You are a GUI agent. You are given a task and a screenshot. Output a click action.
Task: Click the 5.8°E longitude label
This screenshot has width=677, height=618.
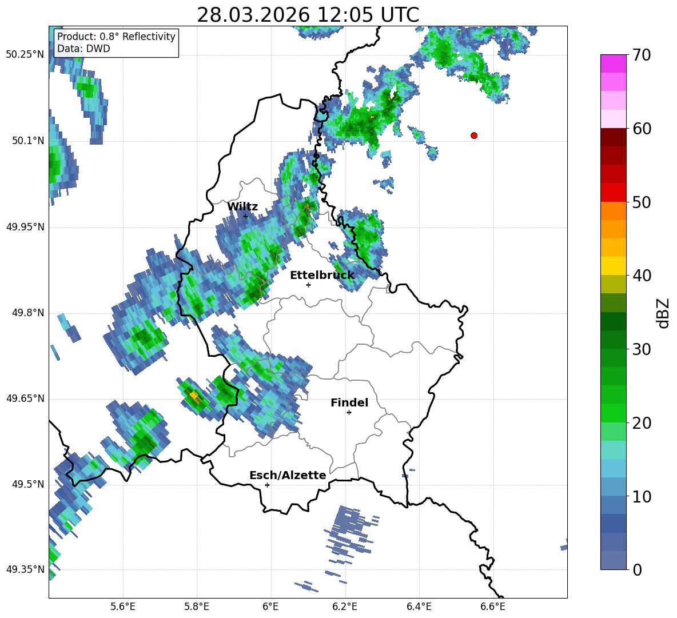[197, 607]
